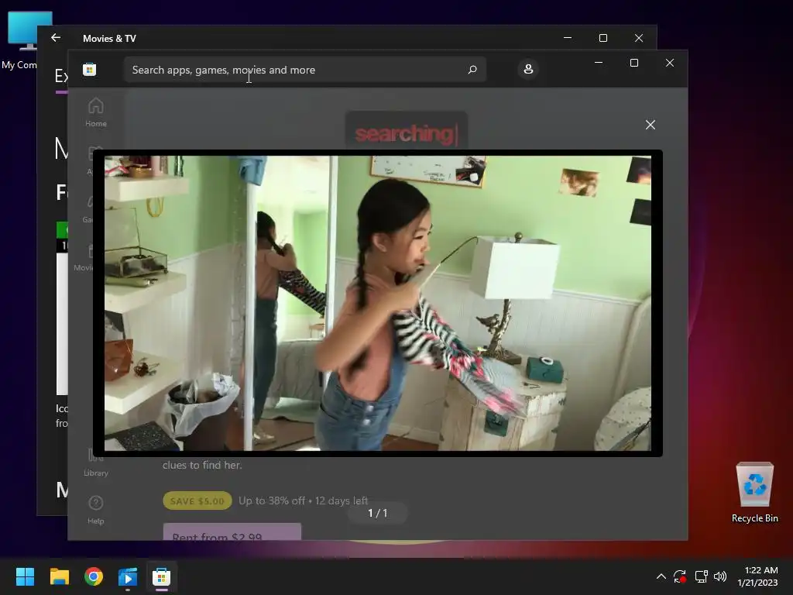The width and height of the screenshot is (793, 595).
Task: Click the enlarged Searching movie screenshot
Action: click(x=378, y=303)
